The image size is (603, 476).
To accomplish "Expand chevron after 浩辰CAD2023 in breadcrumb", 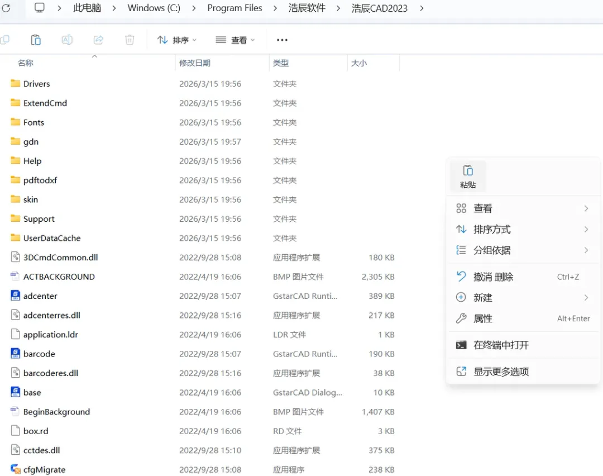I will tap(422, 8).
